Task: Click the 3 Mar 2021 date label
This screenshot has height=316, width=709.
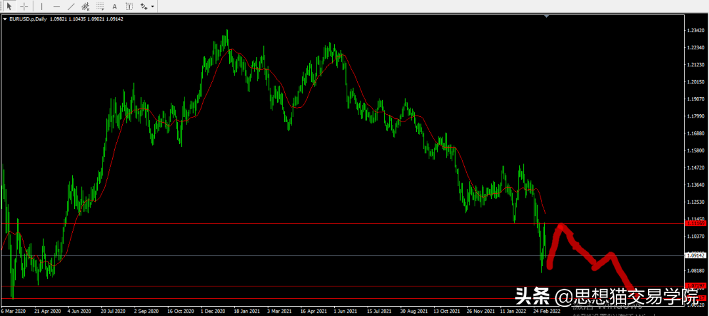Action: click(279, 311)
